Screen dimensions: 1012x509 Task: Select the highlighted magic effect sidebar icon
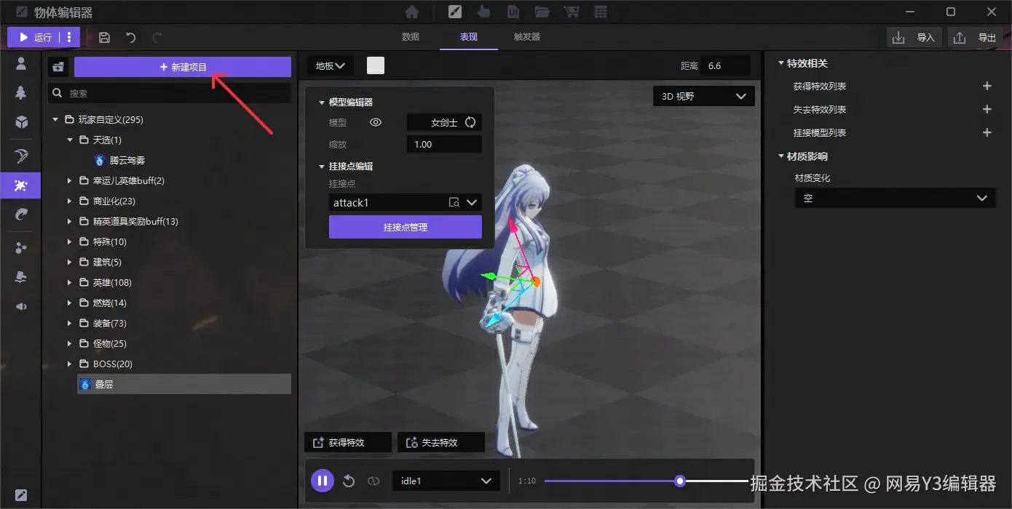tap(21, 185)
